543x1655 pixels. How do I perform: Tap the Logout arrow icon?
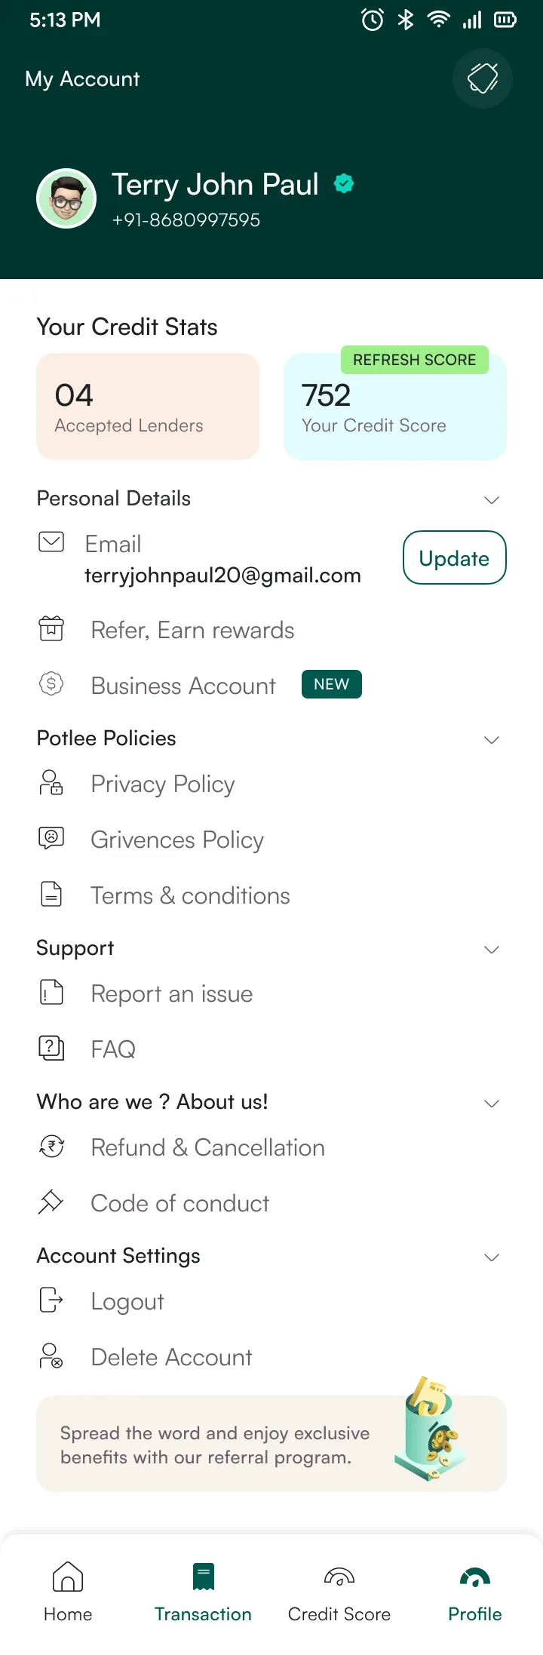(51, 1300)
